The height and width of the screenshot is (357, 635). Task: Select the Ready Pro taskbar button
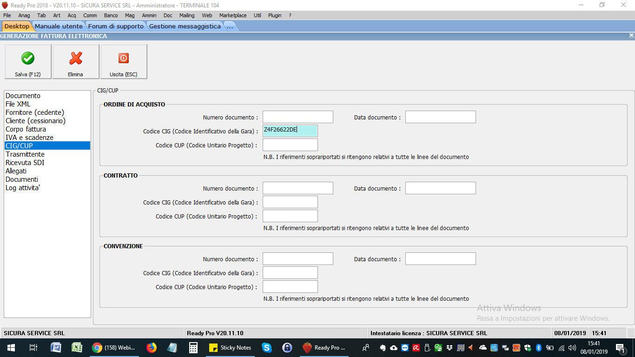point(324,348)
